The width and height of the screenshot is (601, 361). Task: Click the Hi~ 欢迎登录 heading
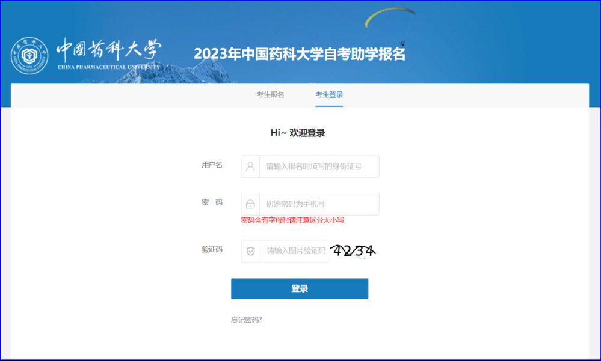[x=298, y=133]
